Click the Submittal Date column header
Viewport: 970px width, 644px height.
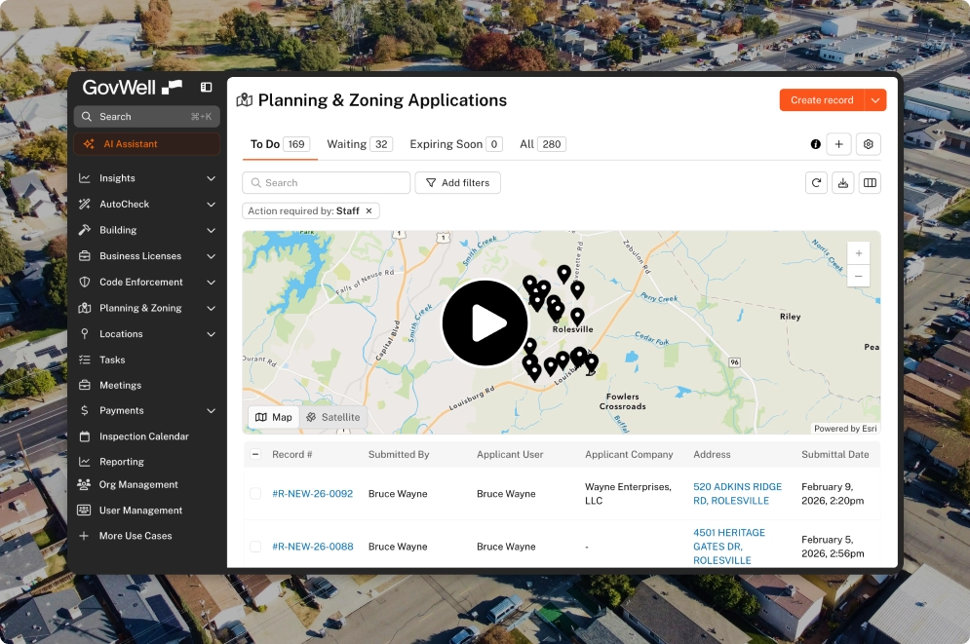click(835, 454)
